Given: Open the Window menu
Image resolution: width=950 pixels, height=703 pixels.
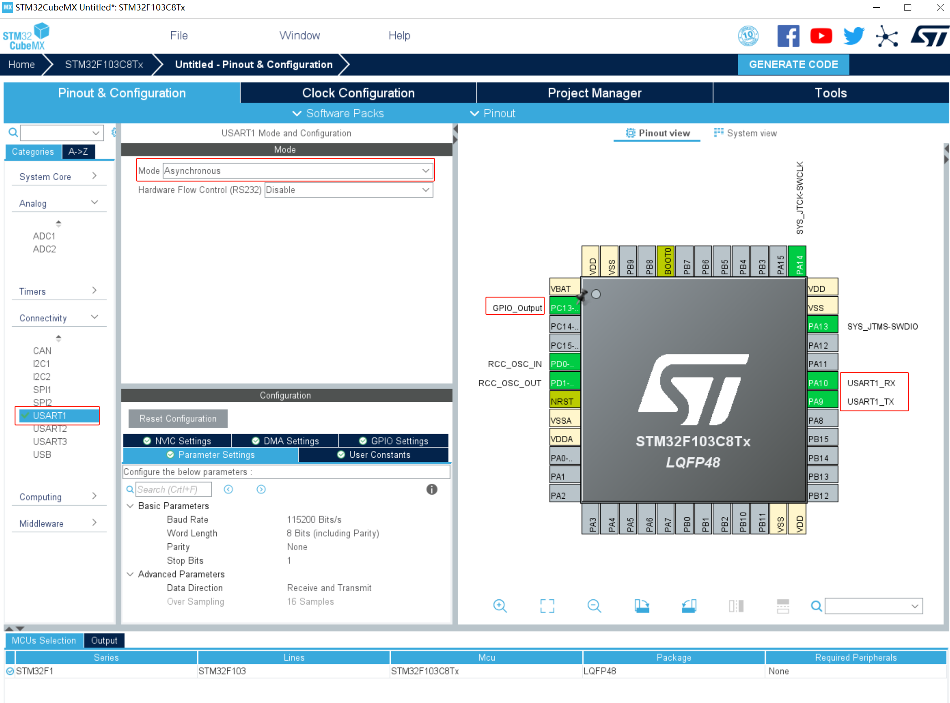Looking at the screenshot, I should pyautogui.click(x=300, y=35).
